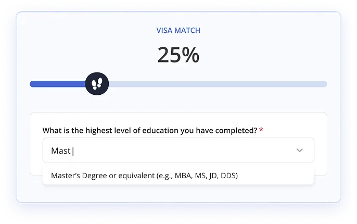
Task: Click the footsteps icon on the progress bar
Action: [x=97, y=83]
